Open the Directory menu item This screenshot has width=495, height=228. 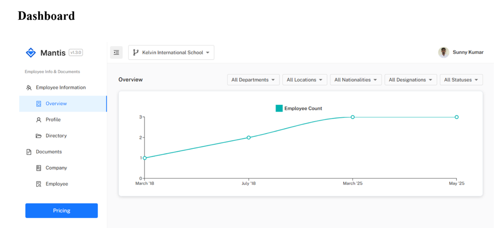point(56,136)
